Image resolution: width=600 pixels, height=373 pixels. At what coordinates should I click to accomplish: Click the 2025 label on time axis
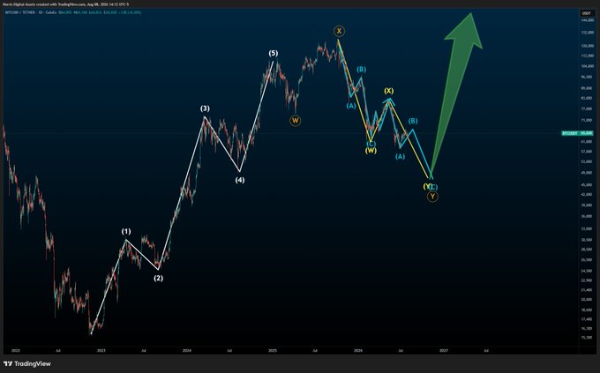[273, 350]
